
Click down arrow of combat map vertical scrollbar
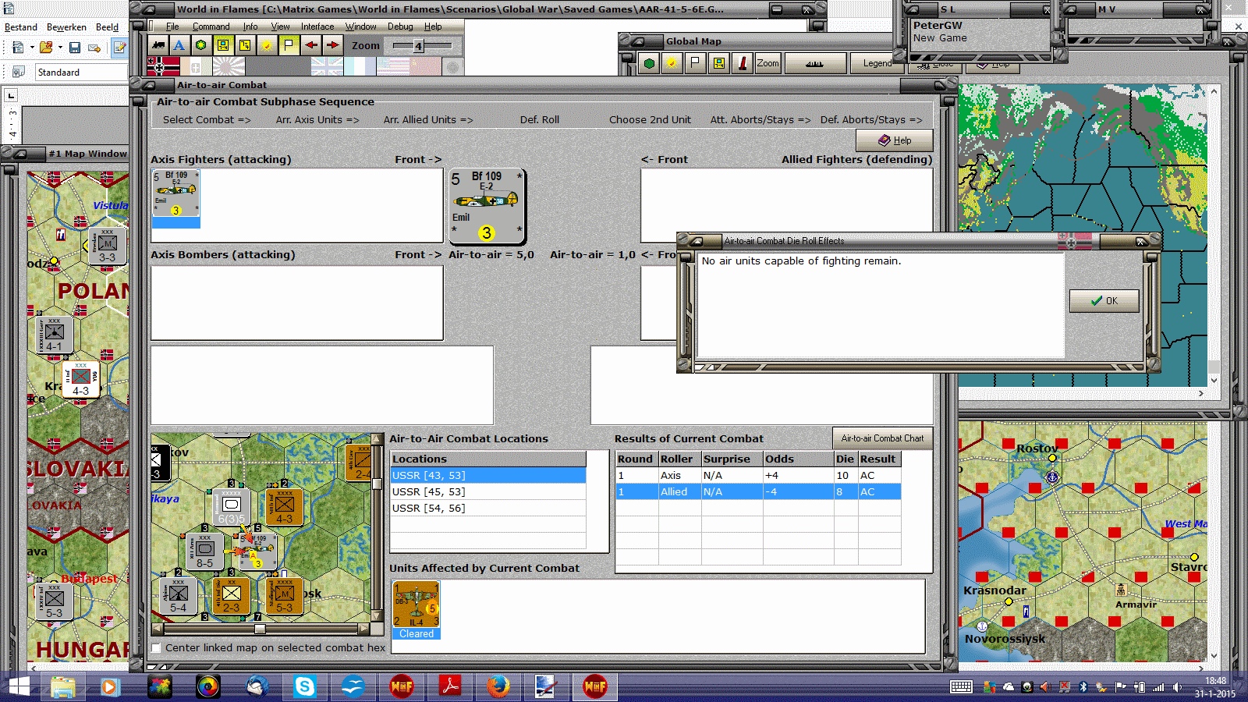click(x=378, y=616)
